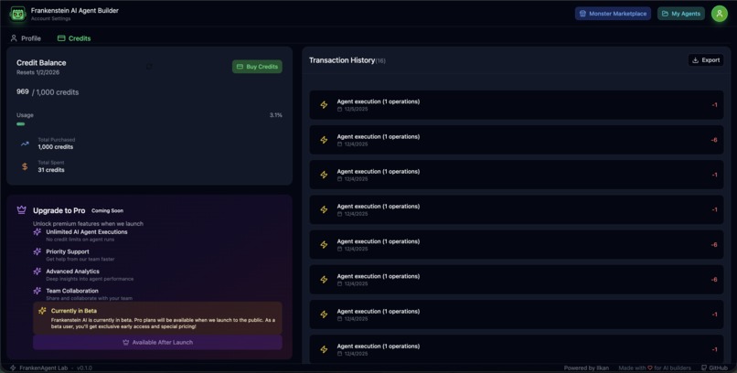This screenshot has width=737, height=373.
Task: Click the Coming Soon badge
Action: point(107,210)
